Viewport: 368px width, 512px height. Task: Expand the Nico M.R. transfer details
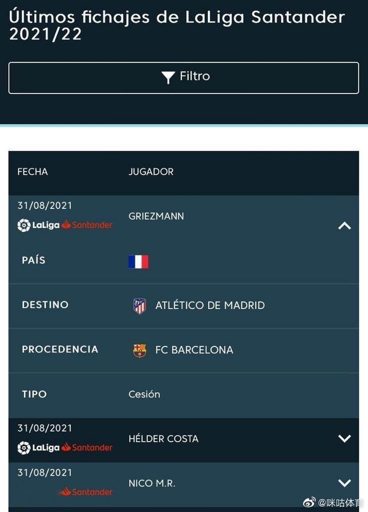tap(344, 483)
